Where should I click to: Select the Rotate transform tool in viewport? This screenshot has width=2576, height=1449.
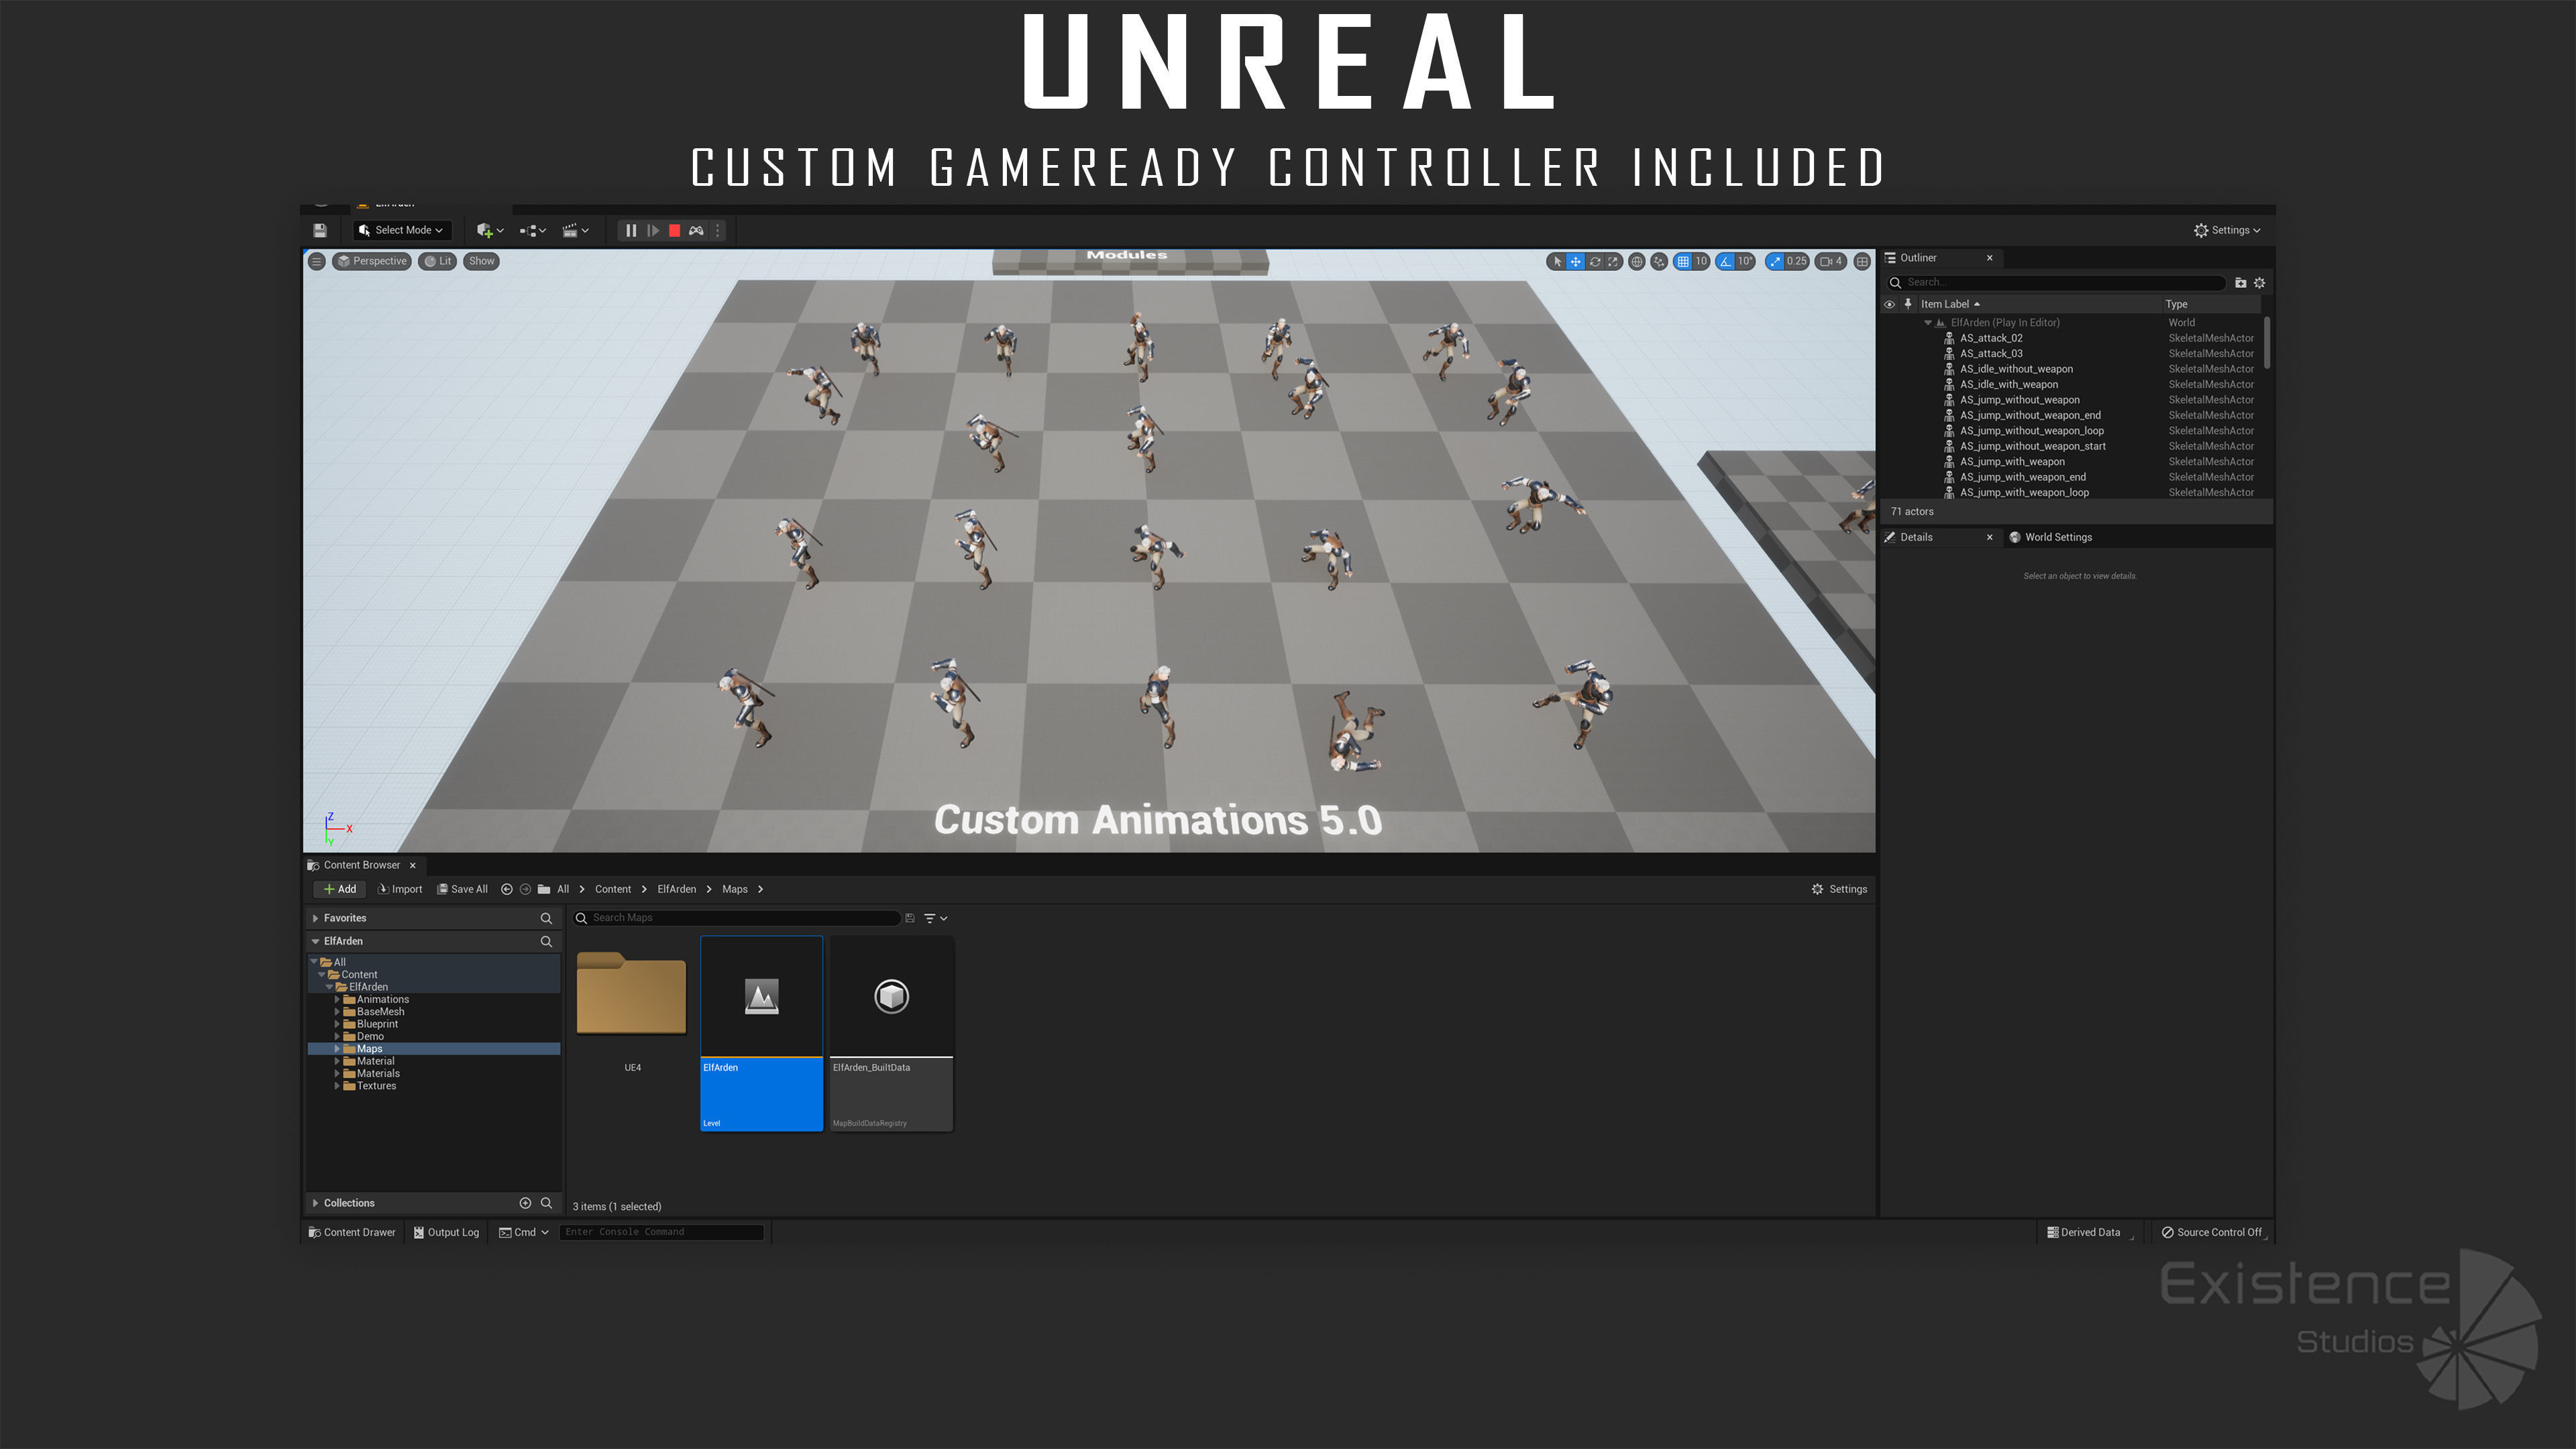click(1594, 261)
